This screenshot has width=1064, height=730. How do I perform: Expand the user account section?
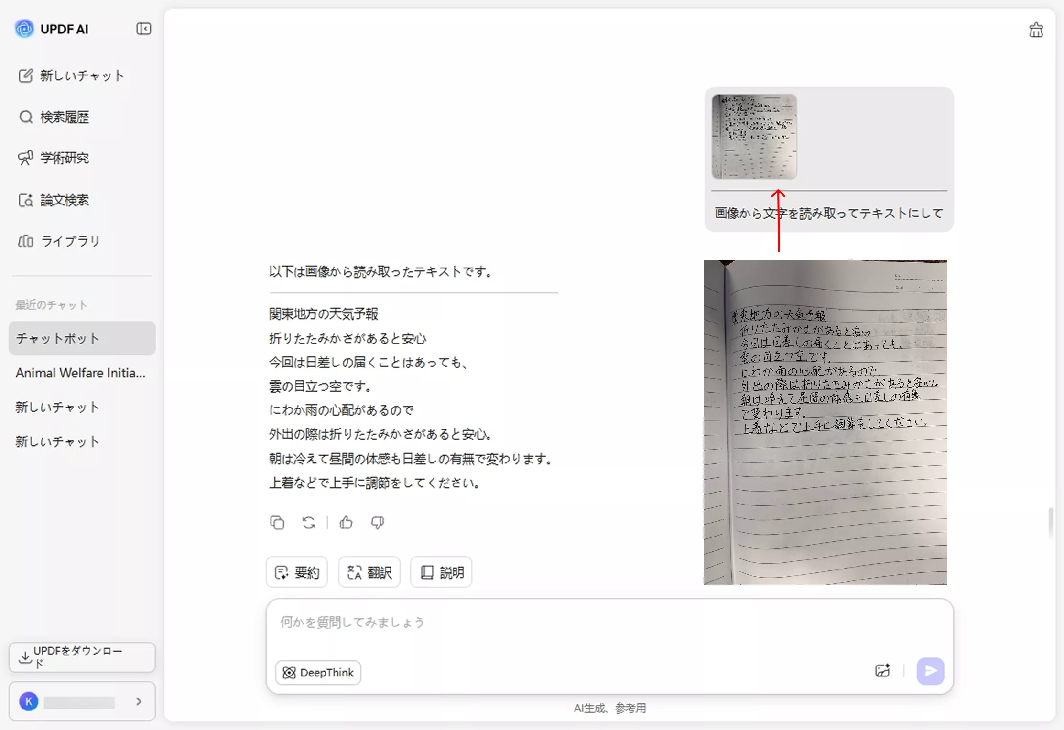click(139, 701)
